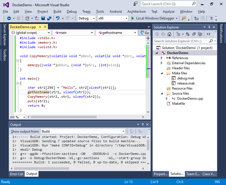Click the feedback icon beside Quick Launch
The image size is (226, 185).
point(135,4)
